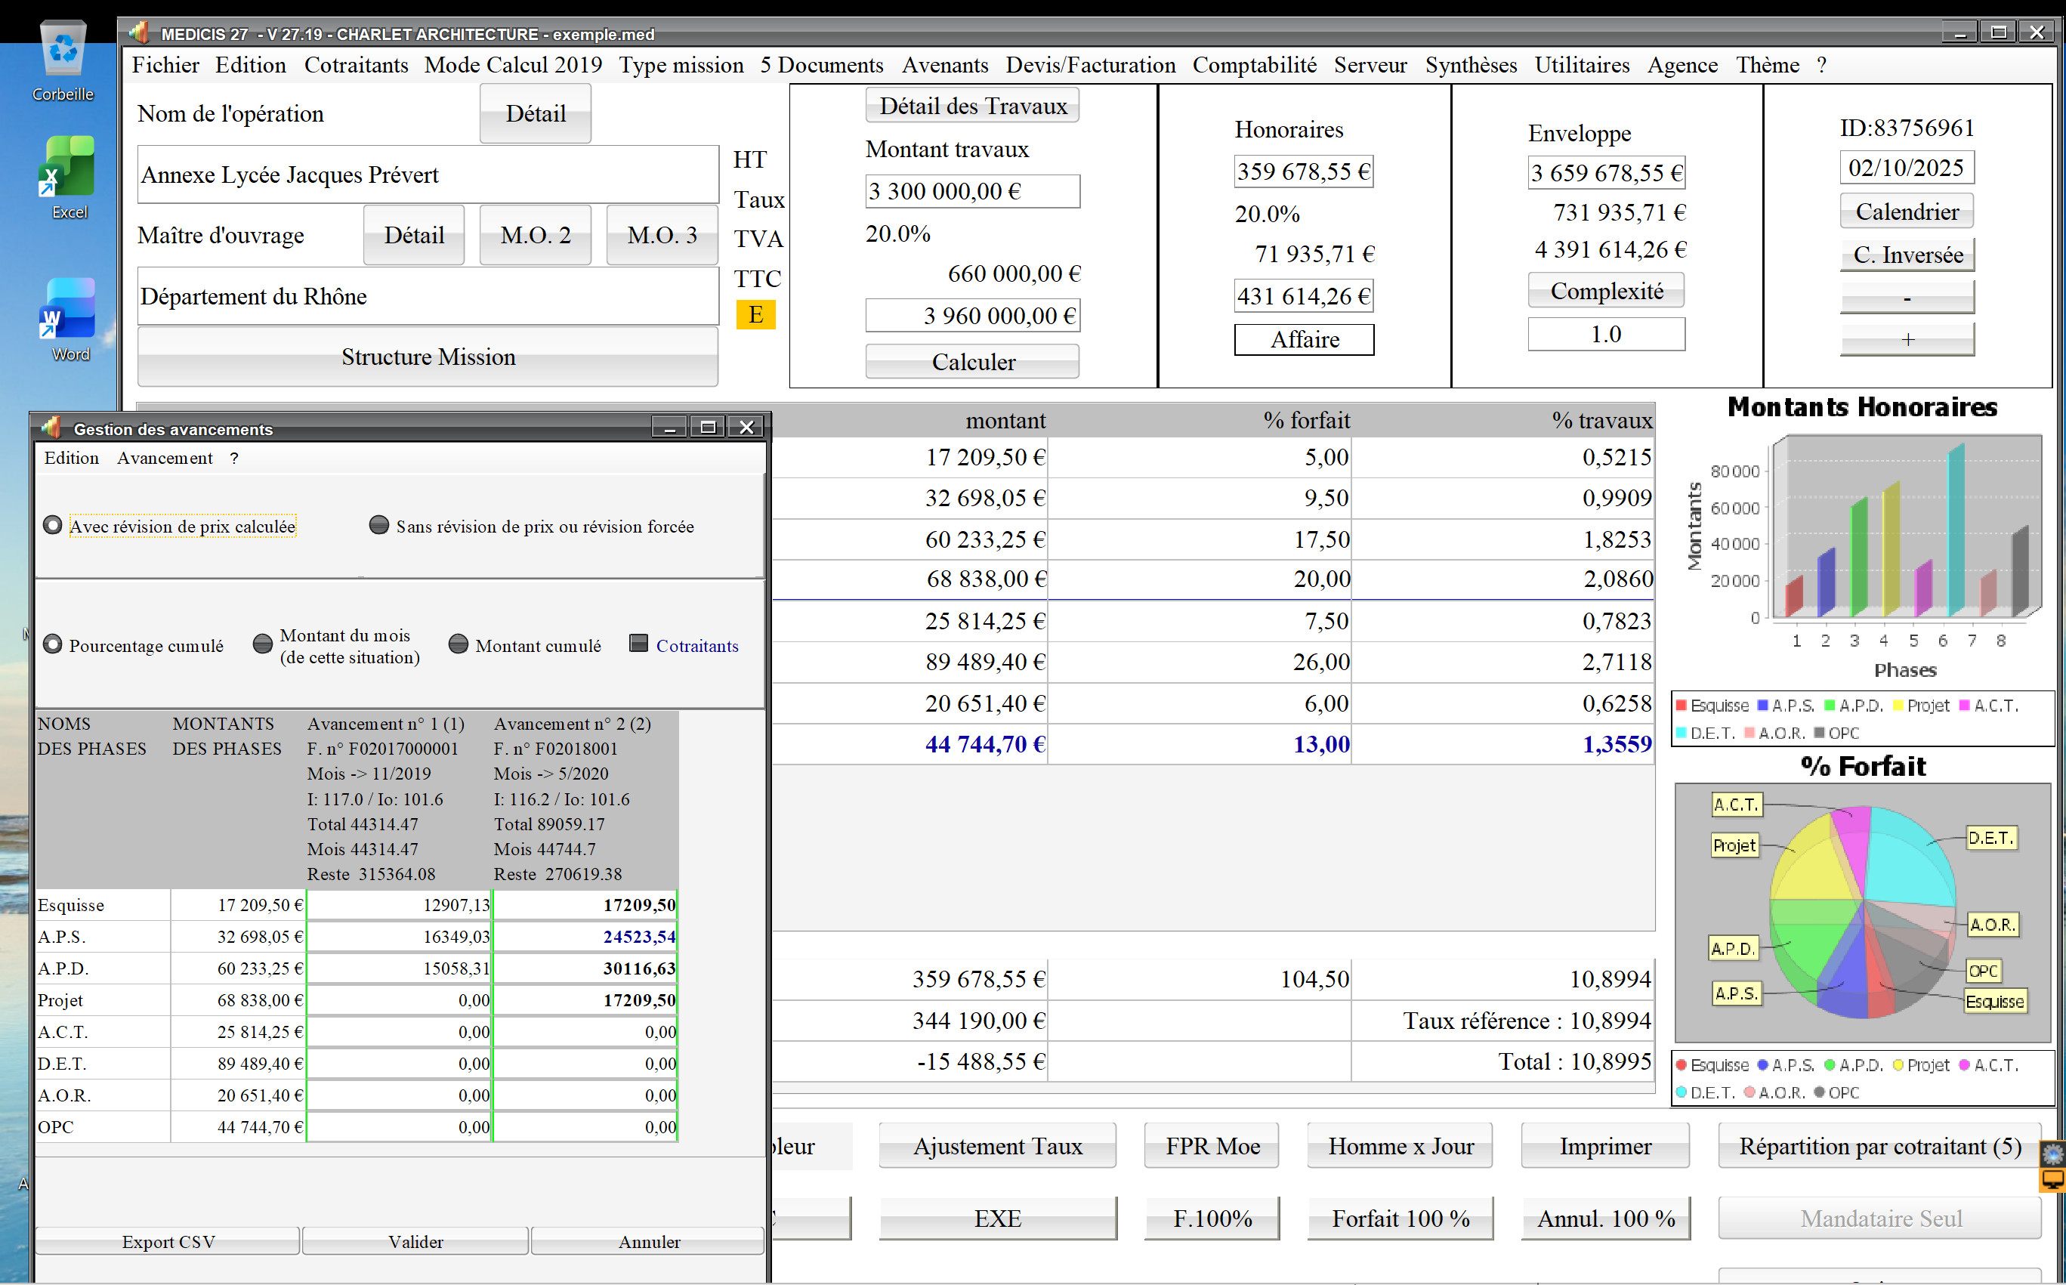Open Edition menu in Gestion des avancements
Image resolution: width=2066 pixels, height=1285 pixels.
(72, 458)
